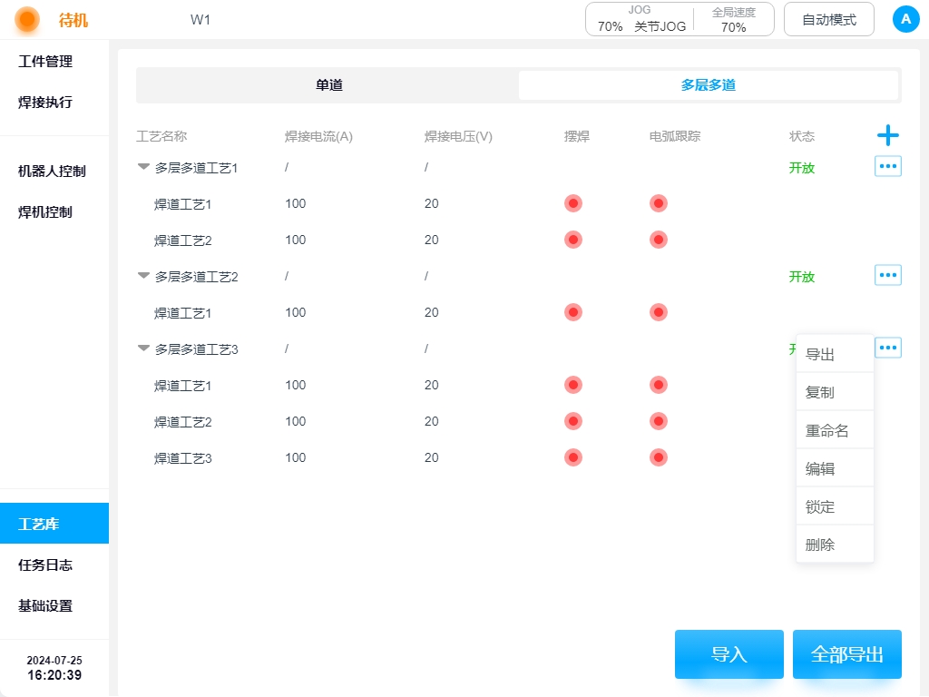Select 重命名 from the context menu
The width and height of the screenshot is (929, 697).
tap(826, 431)
